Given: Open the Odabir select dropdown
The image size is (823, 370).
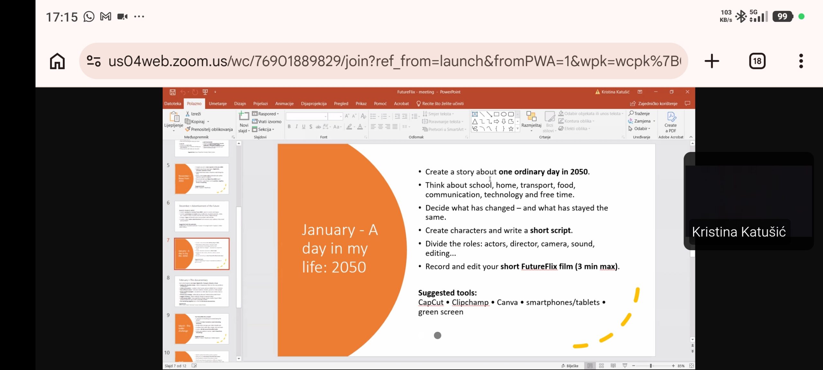Looking at the screenshot, I should pyautogui.click(x=639, y=129).
